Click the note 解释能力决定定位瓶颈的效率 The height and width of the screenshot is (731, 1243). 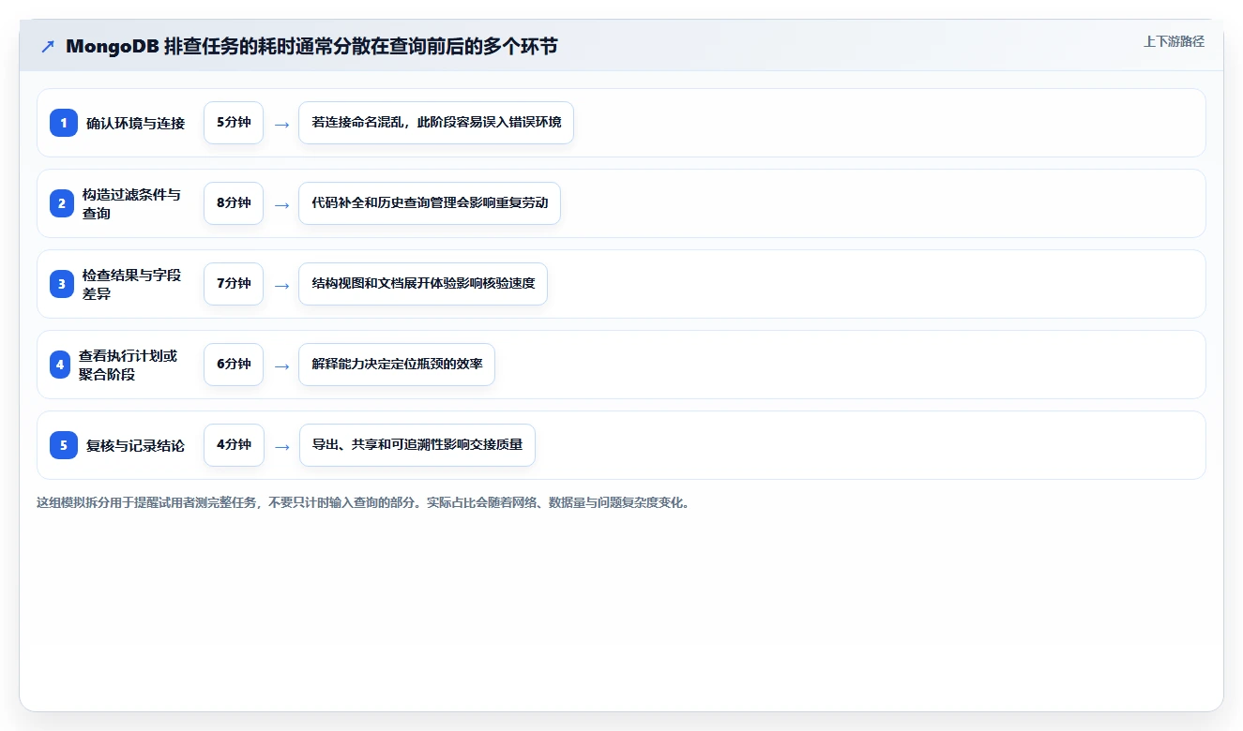click(x=397, y=365)
